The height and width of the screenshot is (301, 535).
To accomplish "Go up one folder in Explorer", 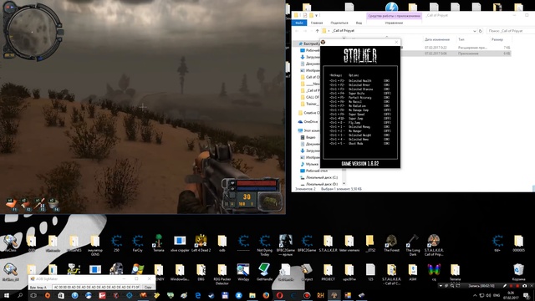I will click(x=318, y=31).
